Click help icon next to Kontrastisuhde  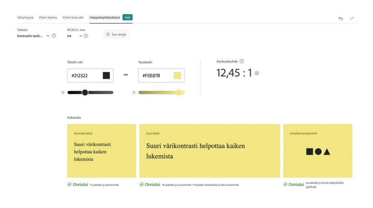point(242,61)
